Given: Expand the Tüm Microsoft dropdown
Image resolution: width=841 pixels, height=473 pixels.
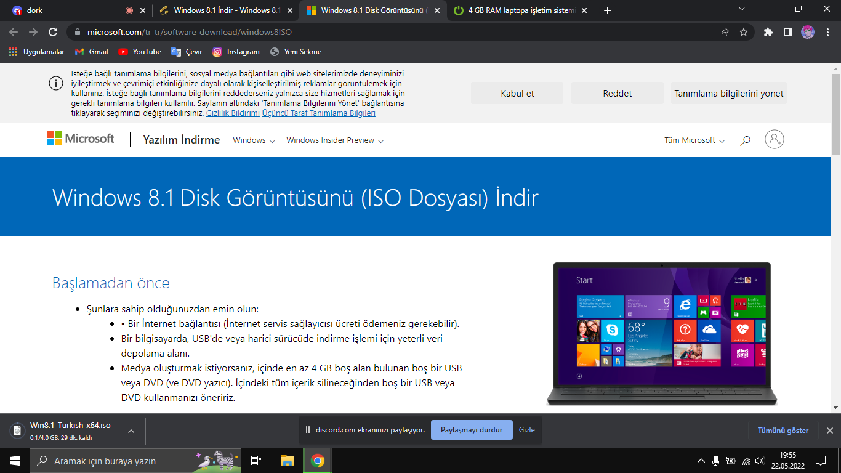Looking at the screenshot, I should pyautogui.click(x=694, y=140).
